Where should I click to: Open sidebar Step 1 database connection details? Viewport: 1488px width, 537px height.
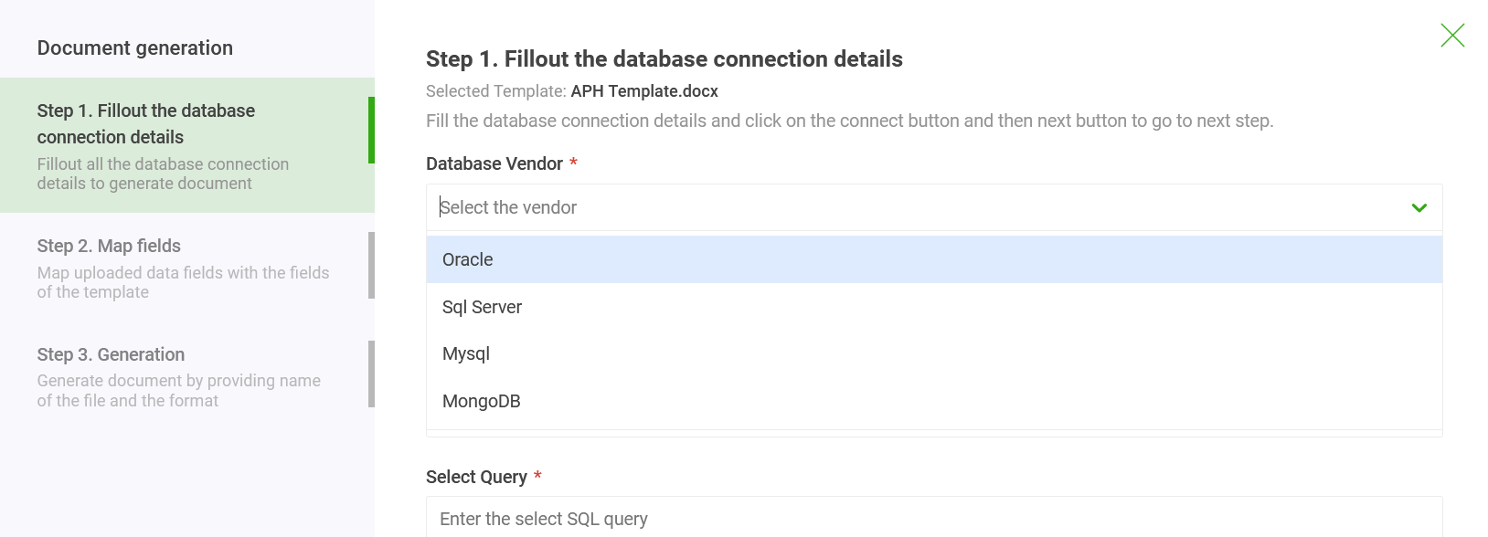click(183, 145)
